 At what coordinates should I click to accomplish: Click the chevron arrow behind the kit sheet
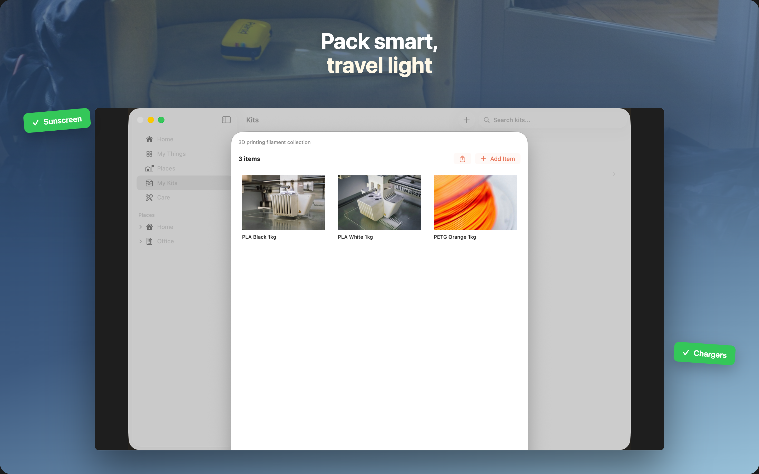point(614,174)
